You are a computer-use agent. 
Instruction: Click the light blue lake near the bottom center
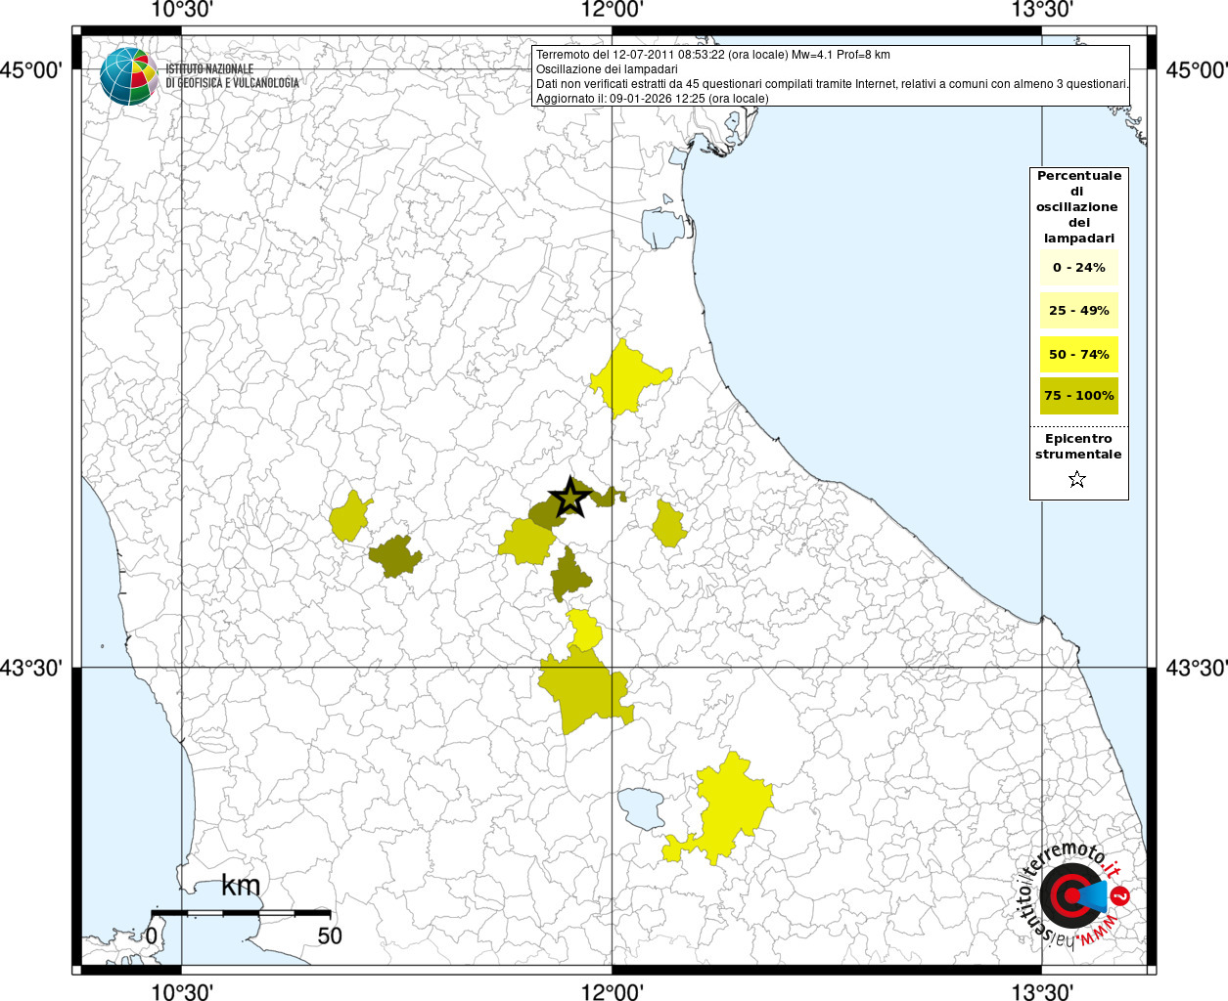640,807
